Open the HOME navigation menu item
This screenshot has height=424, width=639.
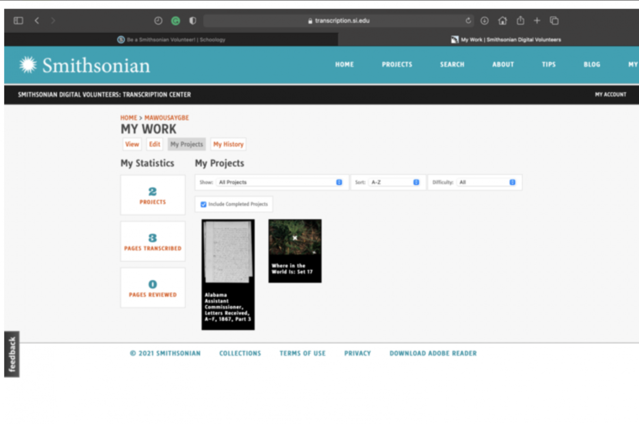(344, 64)
